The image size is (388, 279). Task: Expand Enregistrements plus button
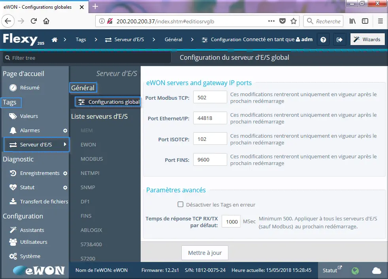(x=65, y=173)
